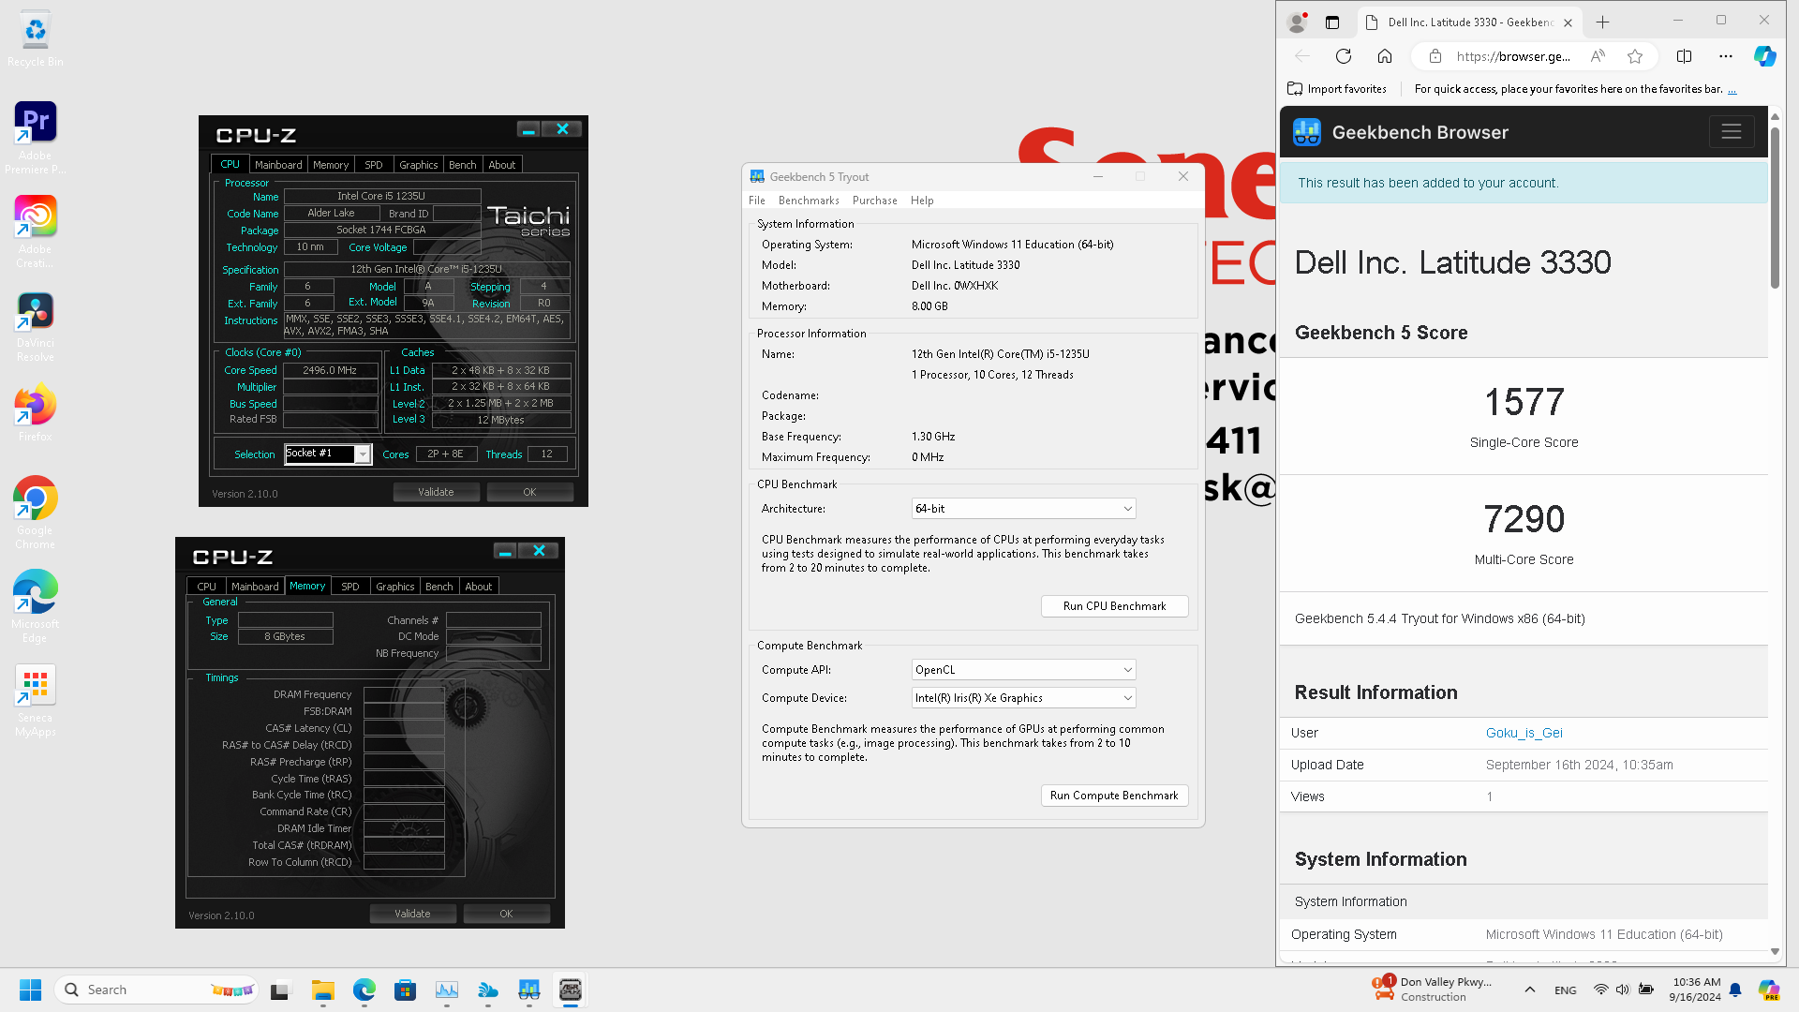Open DaVinci Resolve desktop shortcut
This screenshot has width=1799, height=1012.
click(35, 327)
